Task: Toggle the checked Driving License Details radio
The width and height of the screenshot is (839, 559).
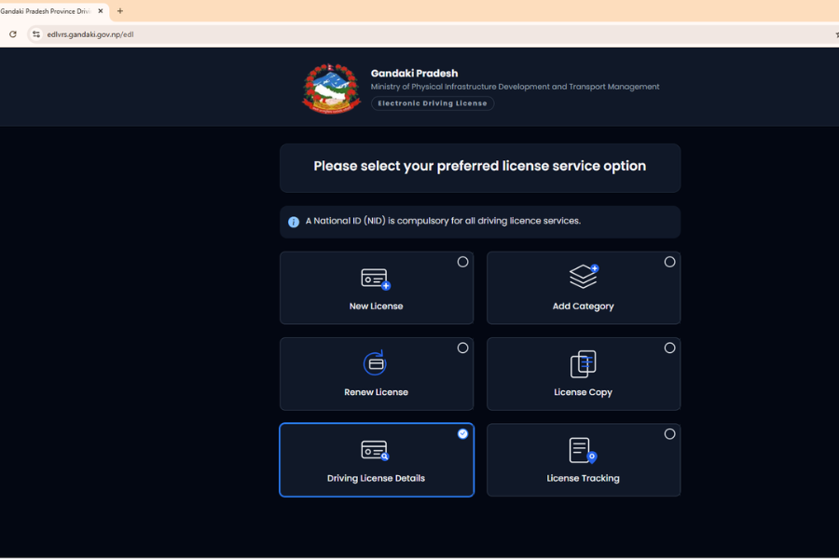Action: [462, 434]
